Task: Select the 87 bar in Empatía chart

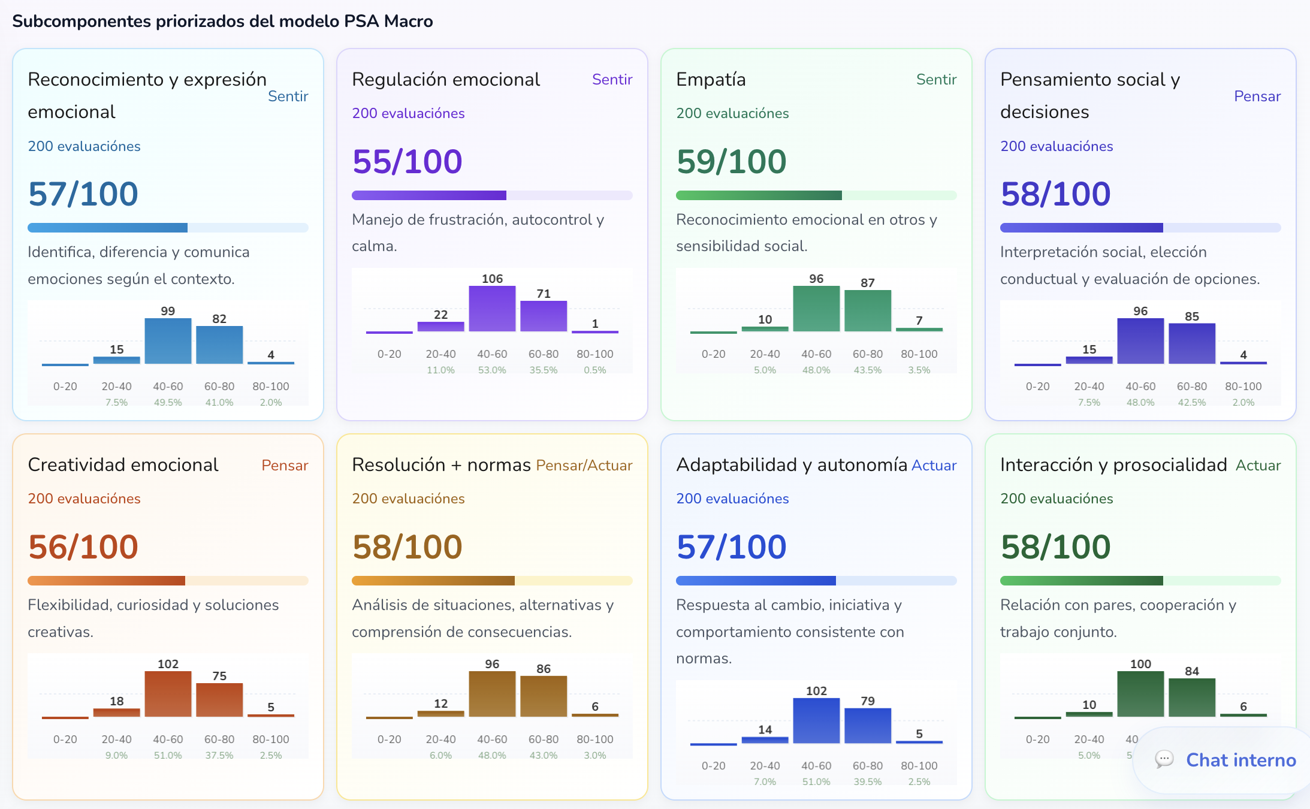Action: pyautogui.click(x=868, y=310)
